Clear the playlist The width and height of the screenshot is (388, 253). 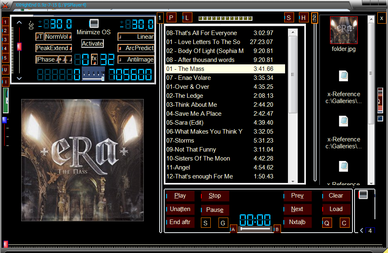point(336,196)
